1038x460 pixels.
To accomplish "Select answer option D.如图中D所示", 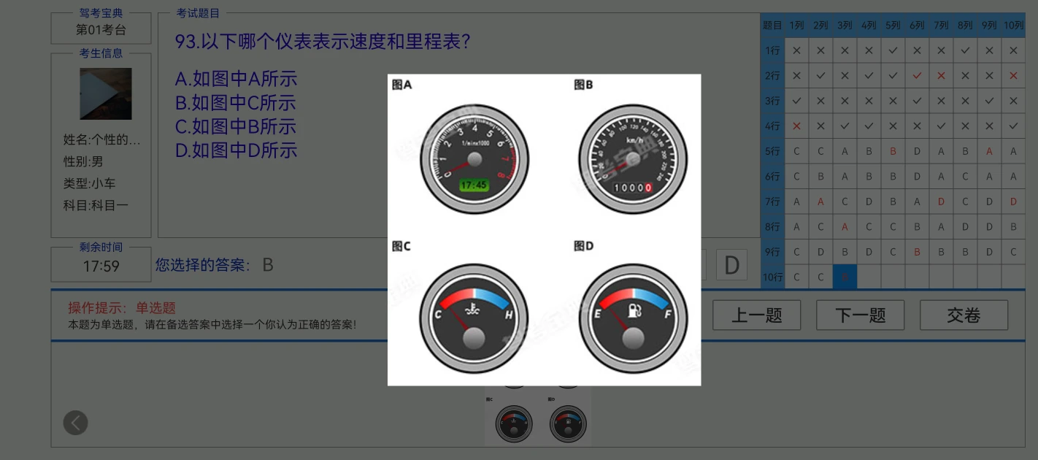I will (236, 150).
